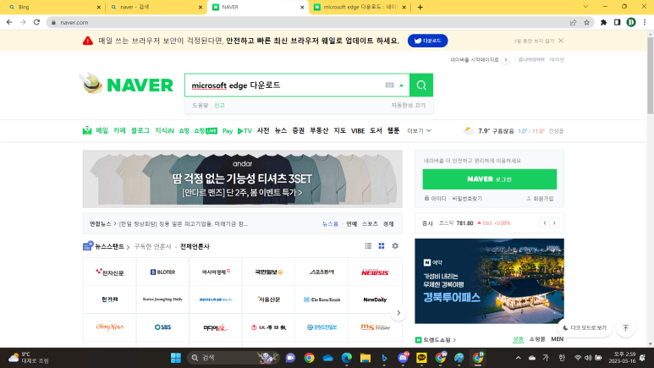Open the 뉴스 navigation link
Image resolution: width=654 pixels, height=368 pixels.
pyautogui.click(x=281, y=130)
